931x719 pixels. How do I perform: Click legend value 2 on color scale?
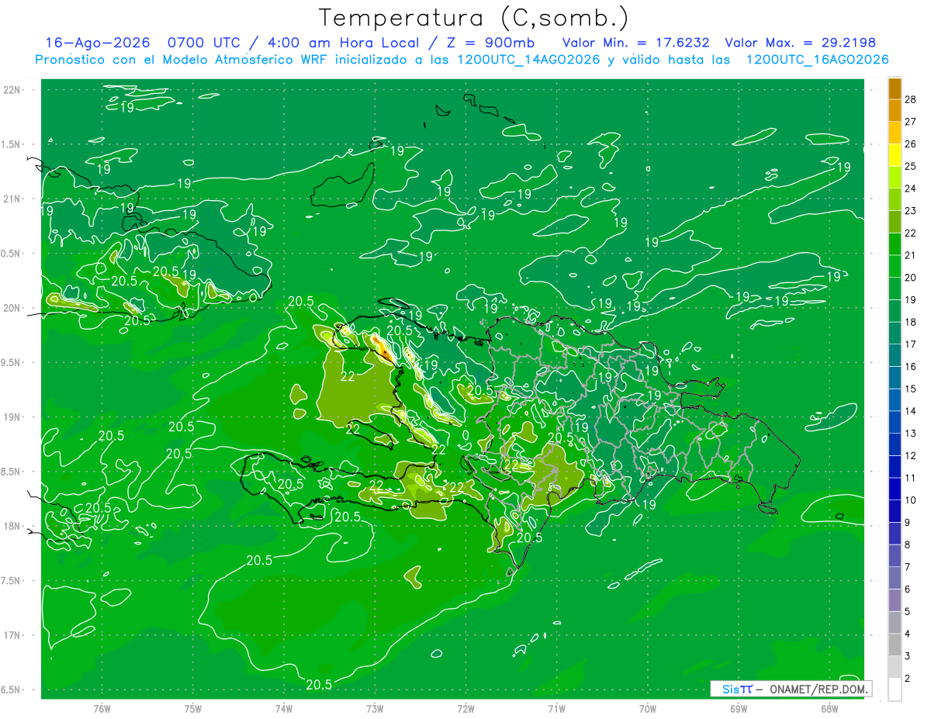pos(909,679)
